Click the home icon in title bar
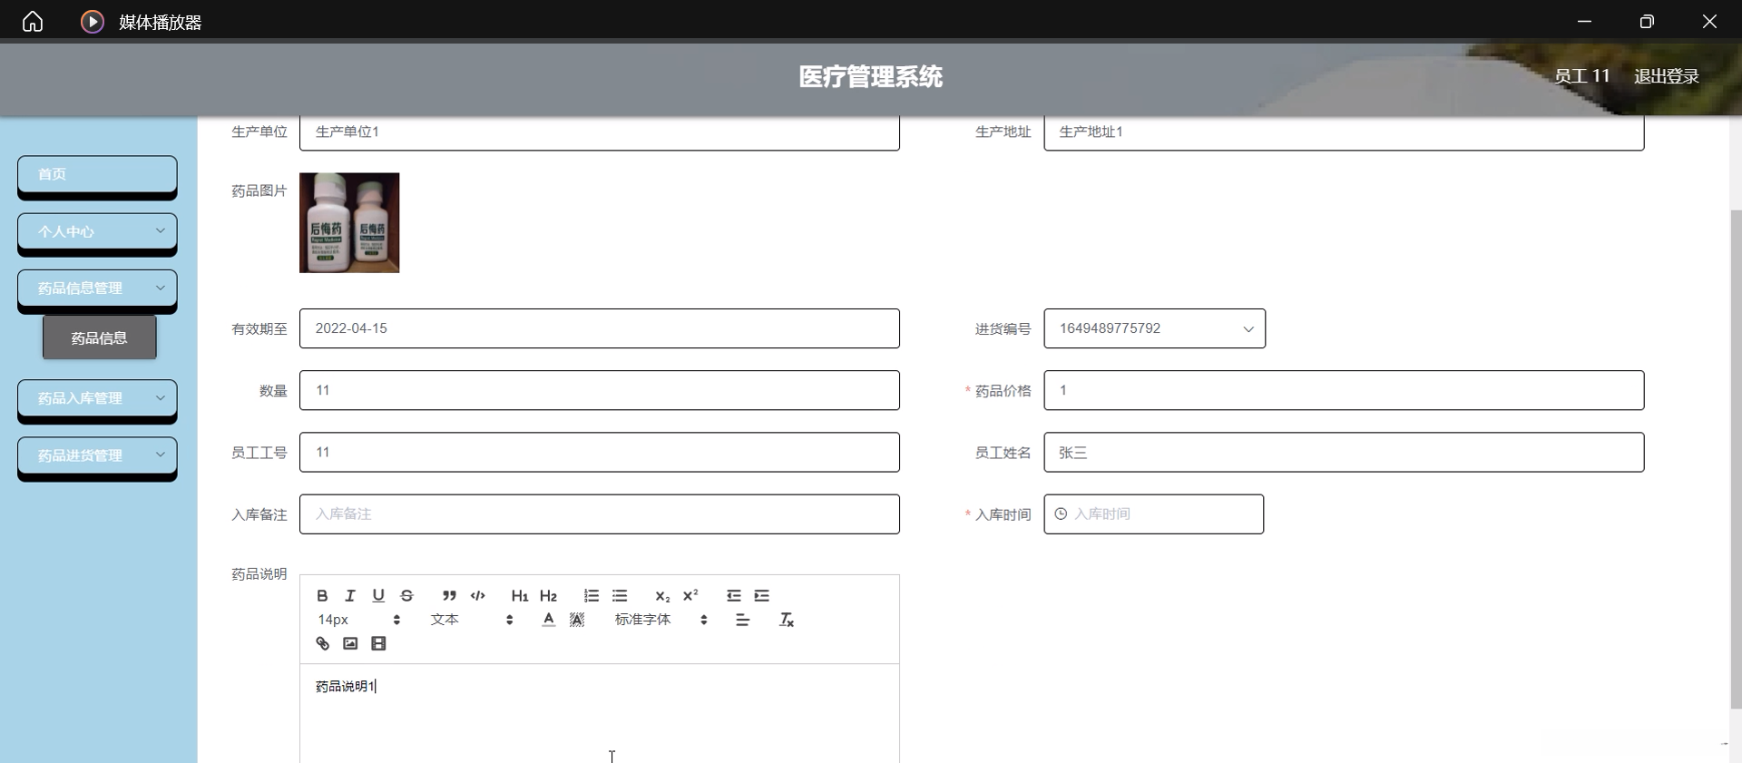Screen dimensions: 1742x763 tap(33, 21)
